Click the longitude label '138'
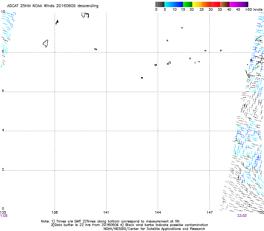 pyautogui.click(x=55, y=213)
